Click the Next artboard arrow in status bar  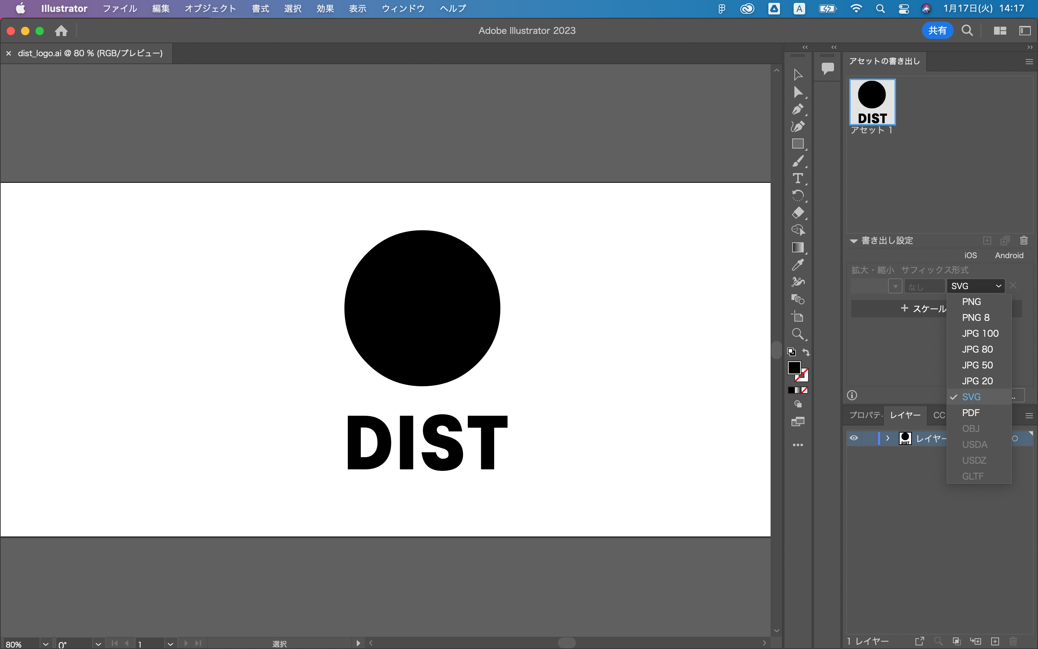[x=186, y=644]
